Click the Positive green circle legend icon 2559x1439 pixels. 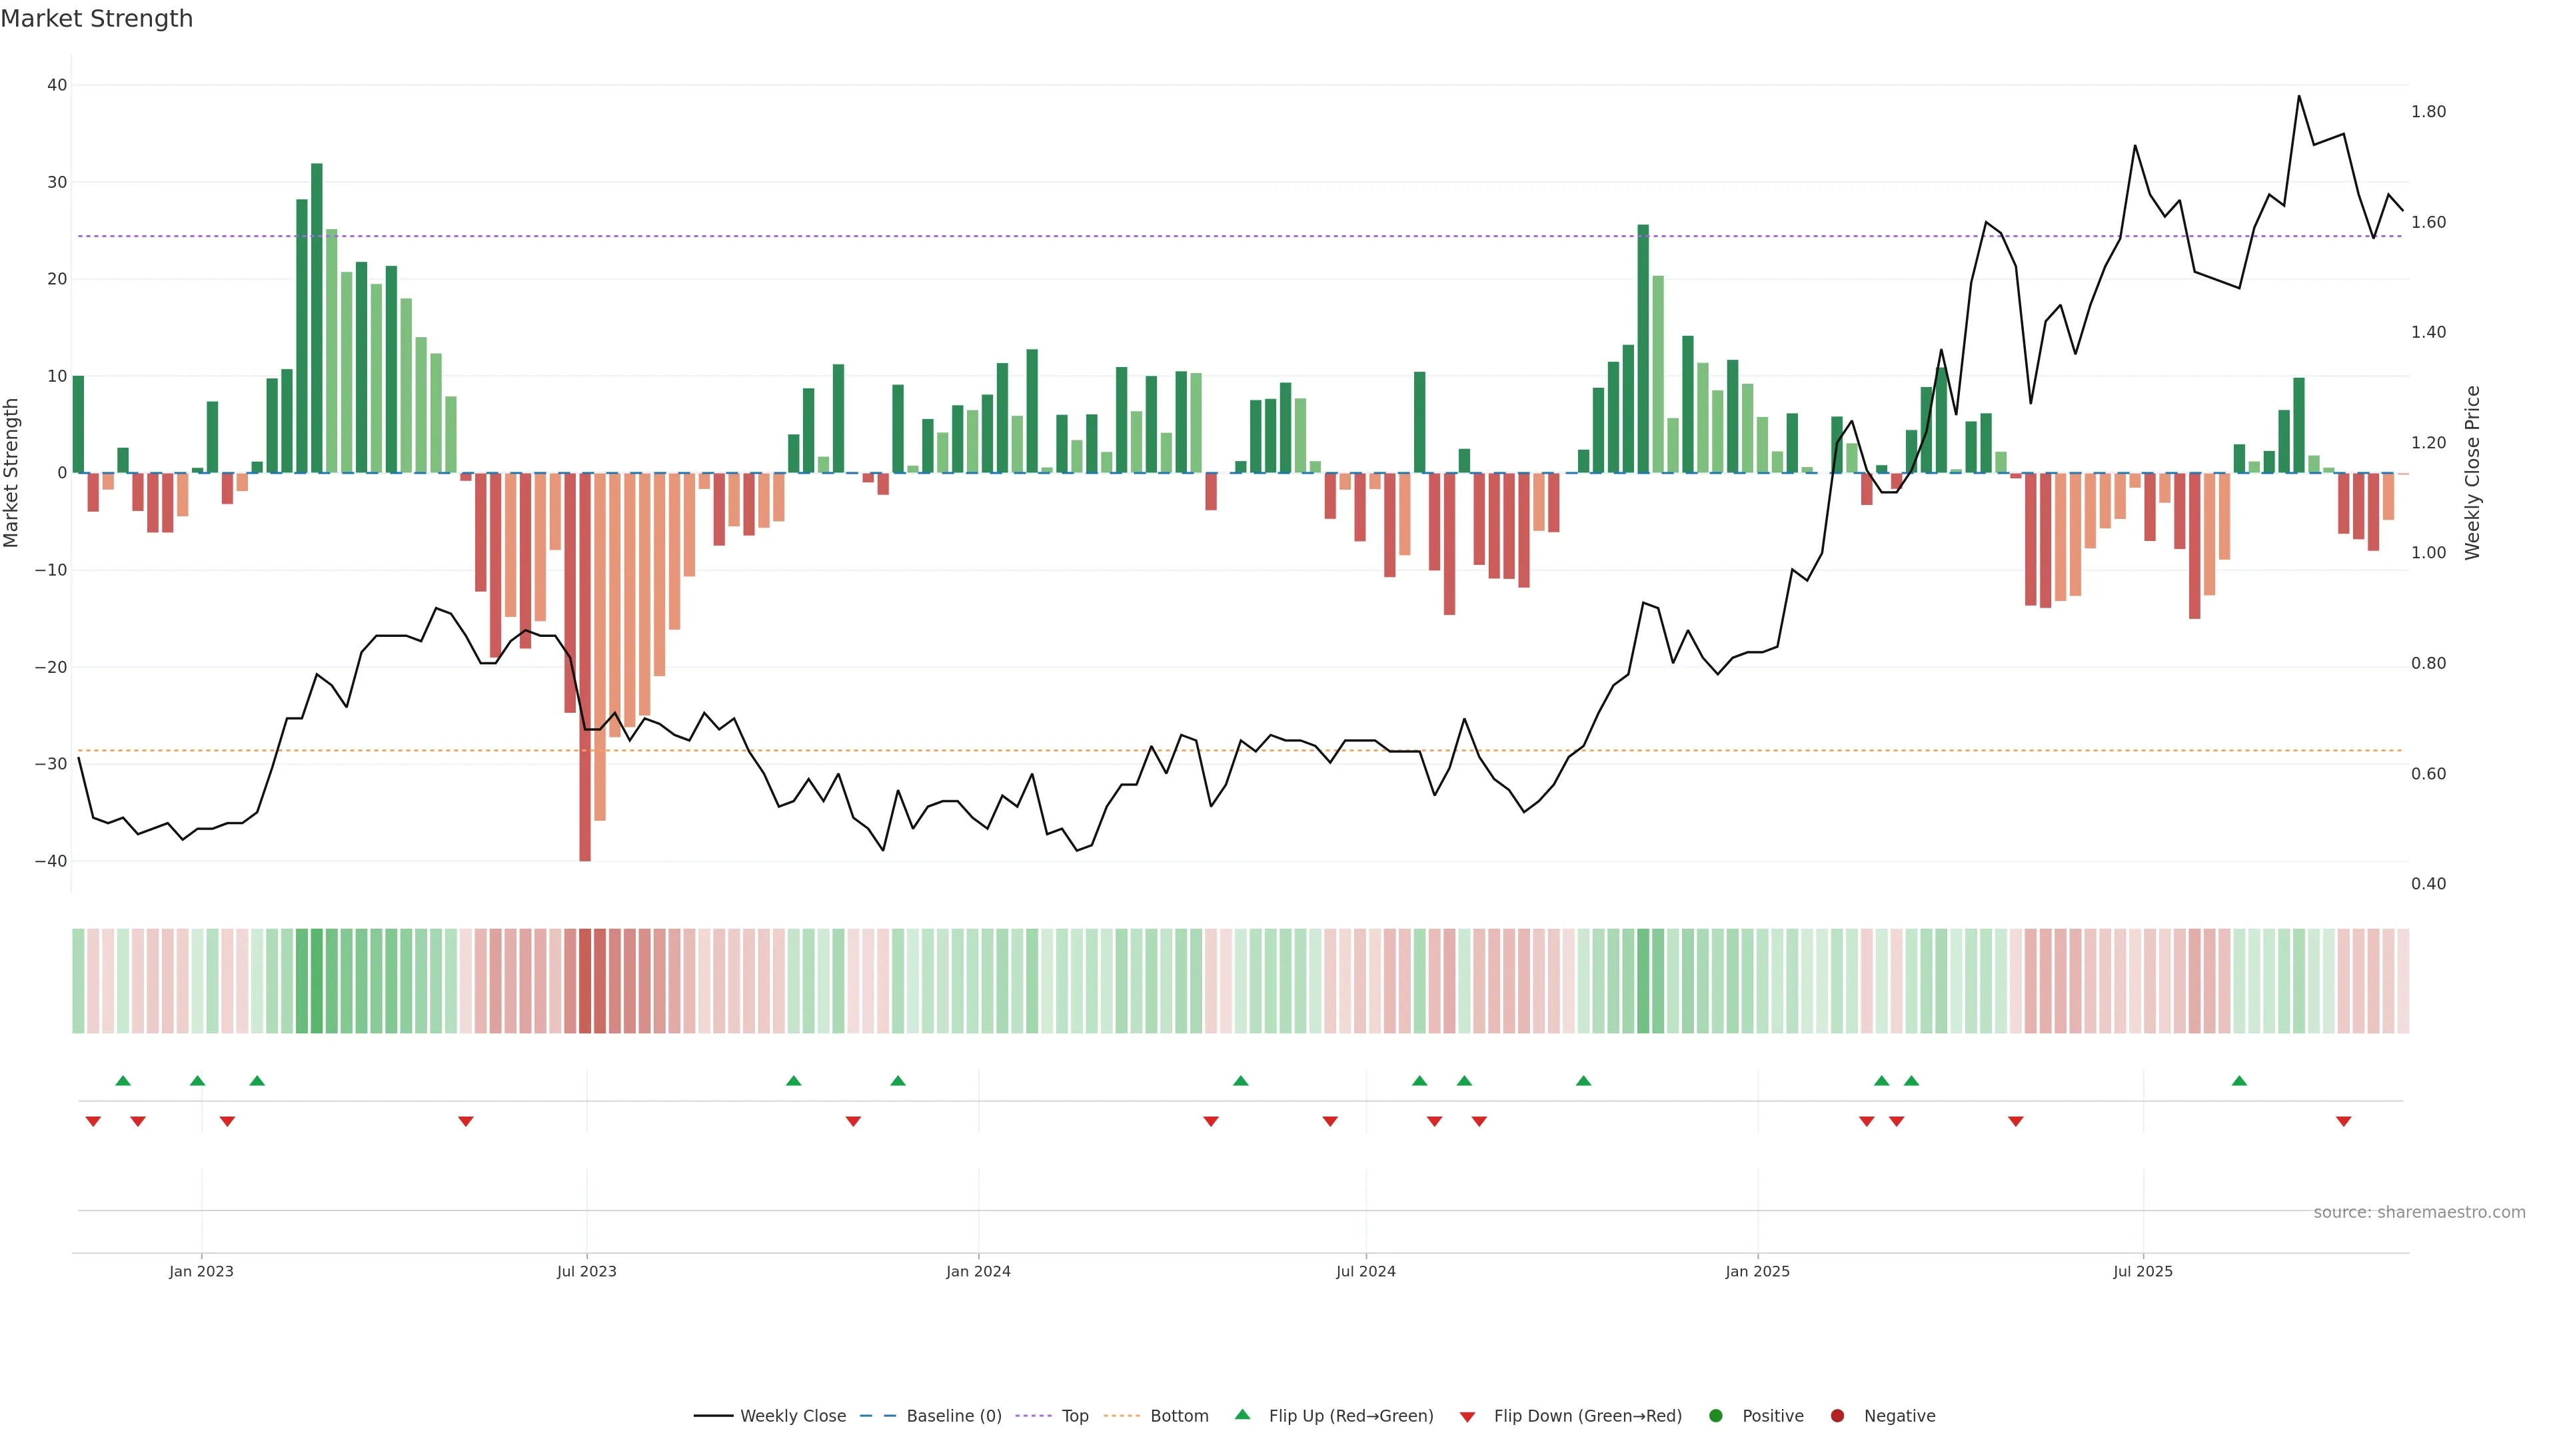tap(1715, 1415)
